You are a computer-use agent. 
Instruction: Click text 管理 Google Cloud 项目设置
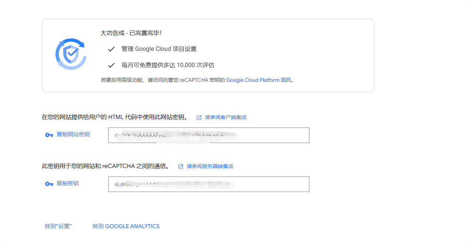pos(159,49)
